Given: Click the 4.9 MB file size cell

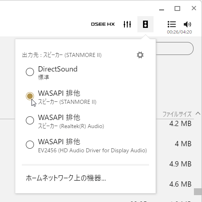Looking at the screenshot, I should [180, 164].
